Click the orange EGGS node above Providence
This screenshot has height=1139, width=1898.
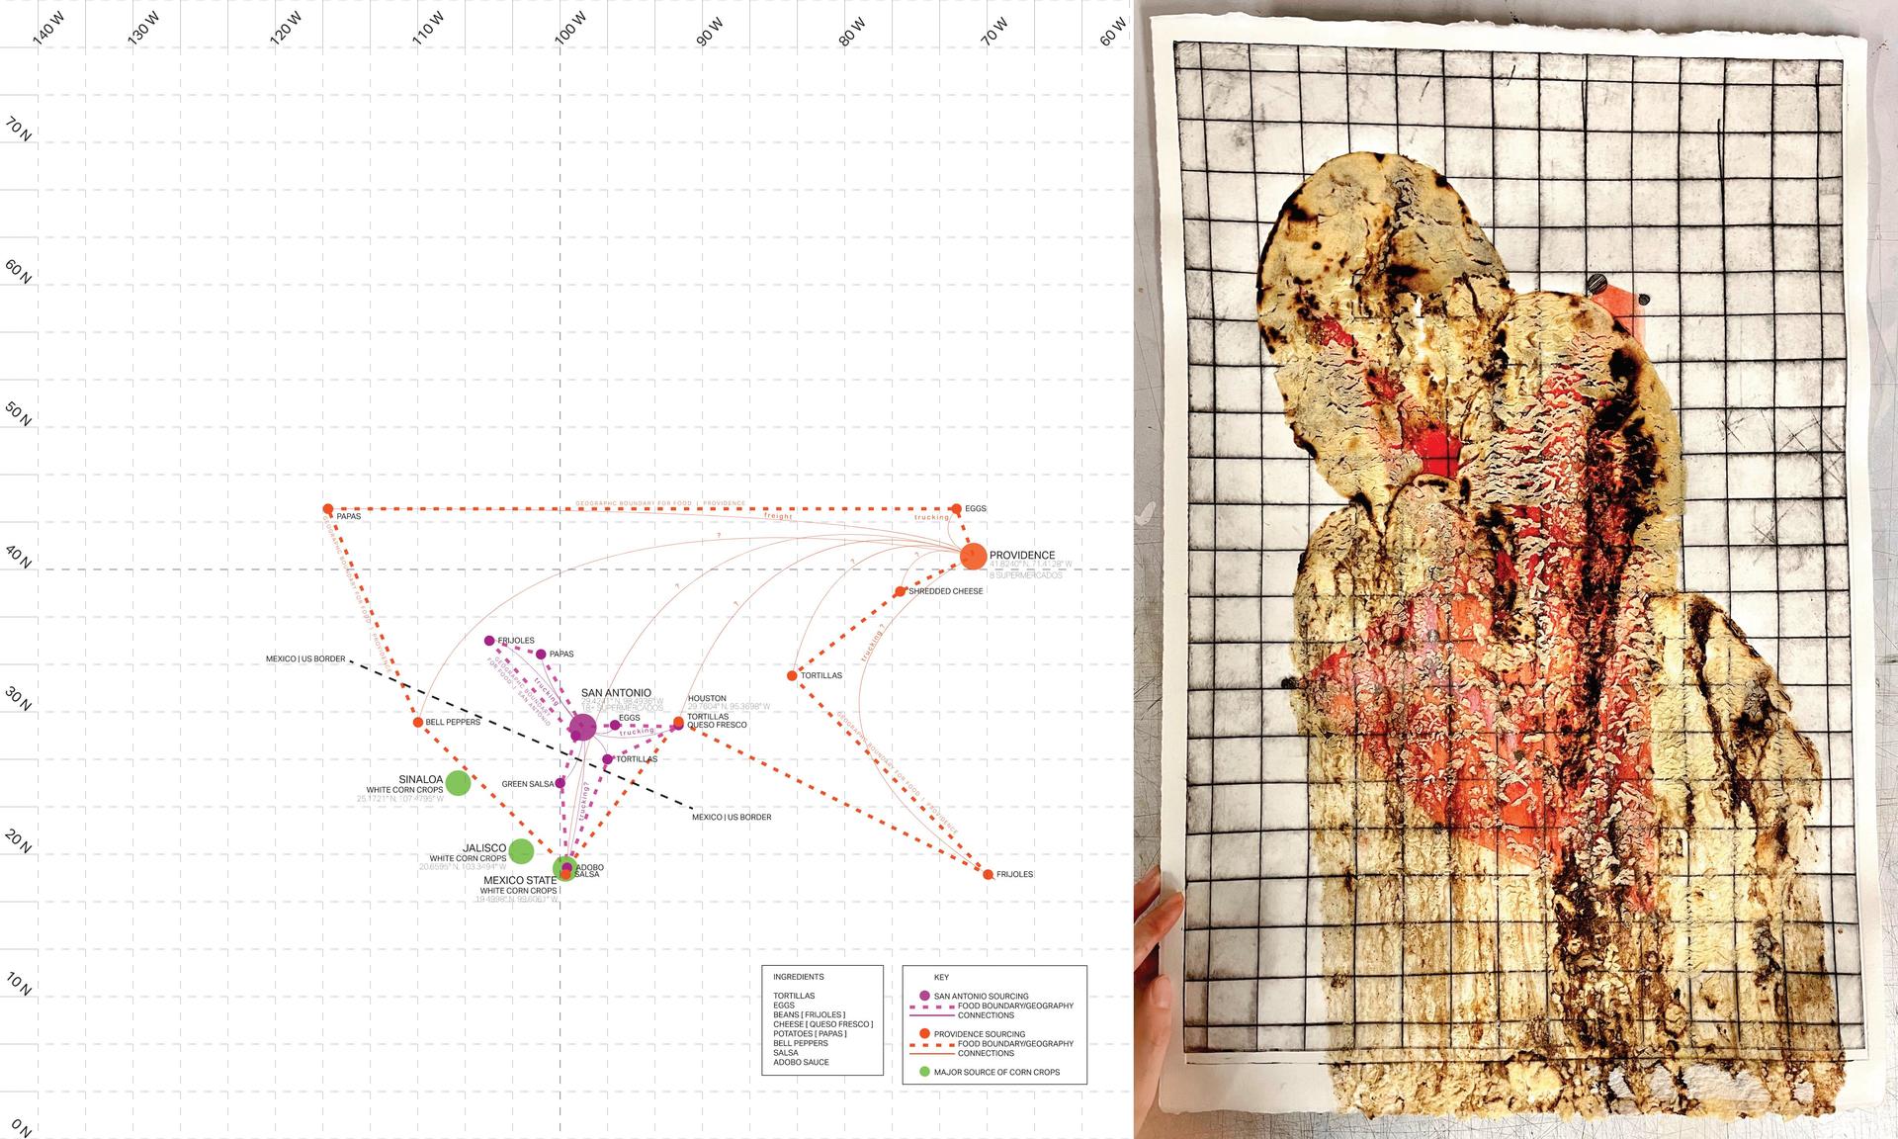click(956, 509)
